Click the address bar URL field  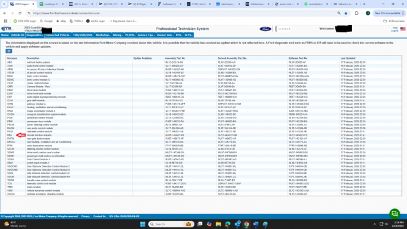point(182,13)
